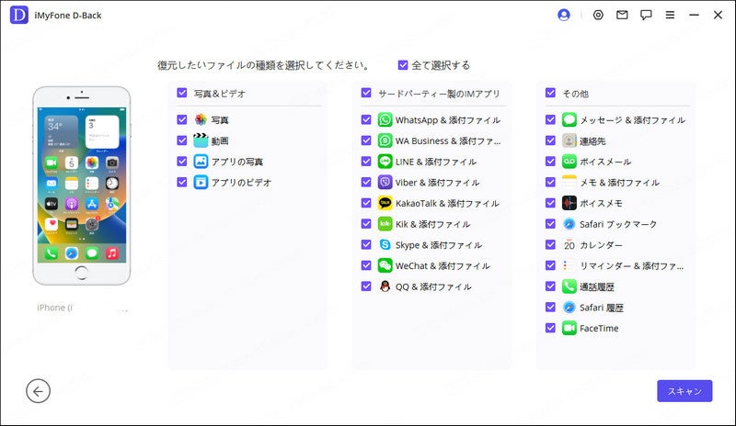
Task: Open the device options ellipsis
Action: (122, 309)
